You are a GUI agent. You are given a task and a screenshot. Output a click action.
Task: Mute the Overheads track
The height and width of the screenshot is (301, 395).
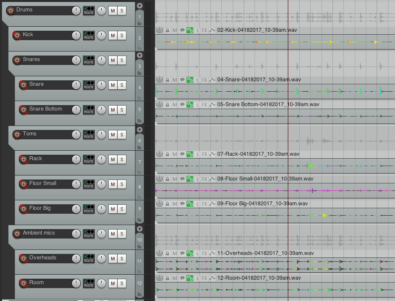(113, 258)
